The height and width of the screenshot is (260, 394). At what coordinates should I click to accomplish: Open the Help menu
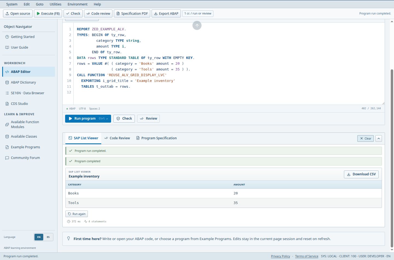[97, 4]
